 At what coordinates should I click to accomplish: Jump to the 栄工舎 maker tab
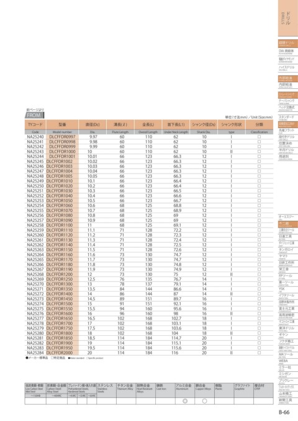[288, 269]
